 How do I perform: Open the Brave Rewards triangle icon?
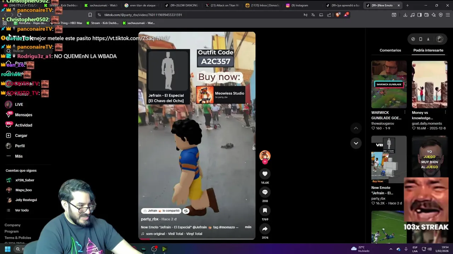coord(346,15)
